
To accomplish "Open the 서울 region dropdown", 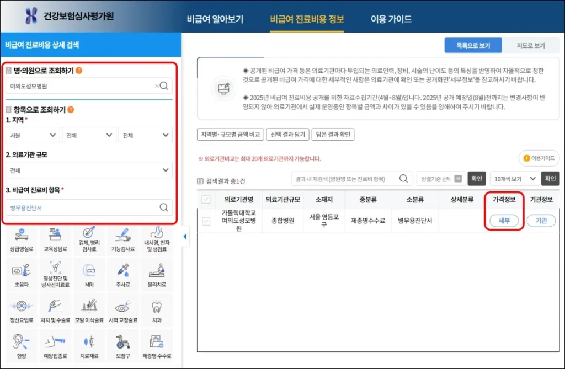I will 33,135.
